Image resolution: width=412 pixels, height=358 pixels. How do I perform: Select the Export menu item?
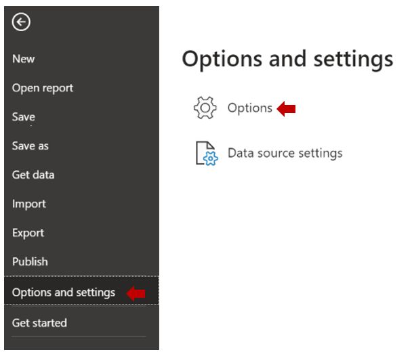coord(28,233)
